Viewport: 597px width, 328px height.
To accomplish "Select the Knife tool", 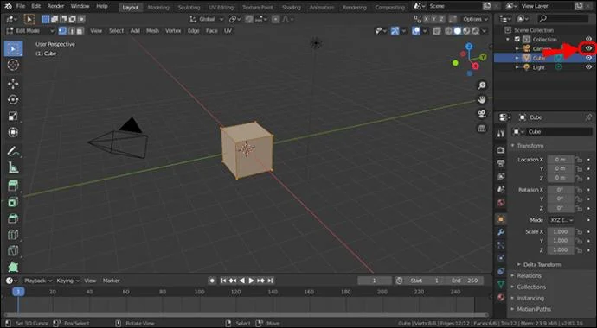I will pyautogui.click(x=13, y=251).
